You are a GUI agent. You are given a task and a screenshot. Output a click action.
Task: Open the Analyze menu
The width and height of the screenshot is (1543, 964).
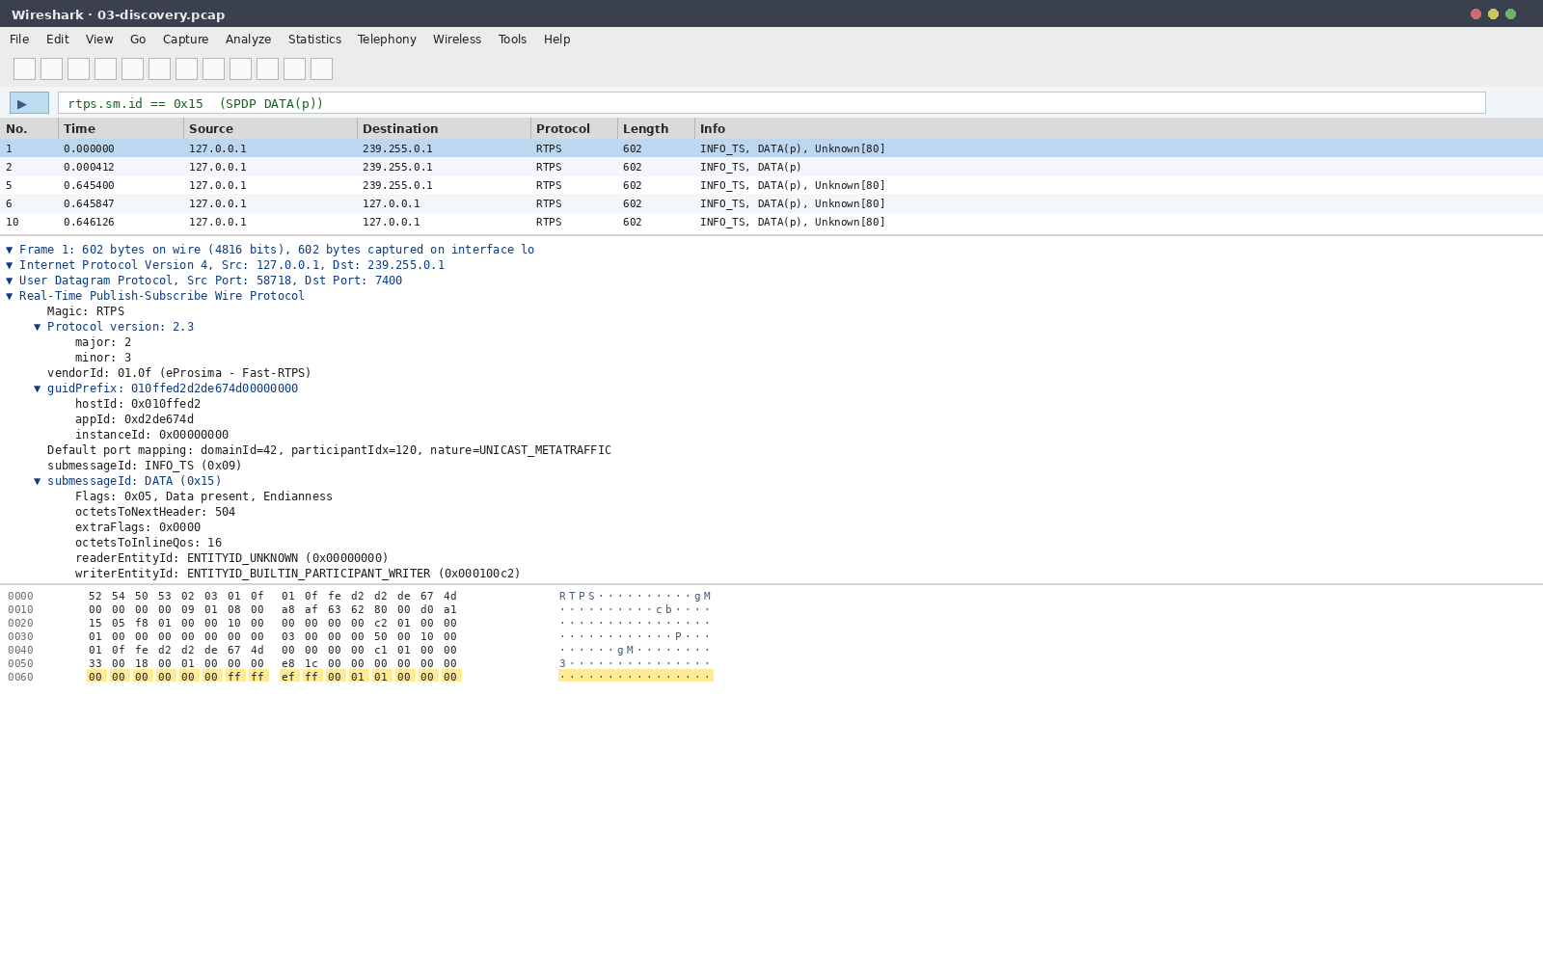(x=248, y=40)
